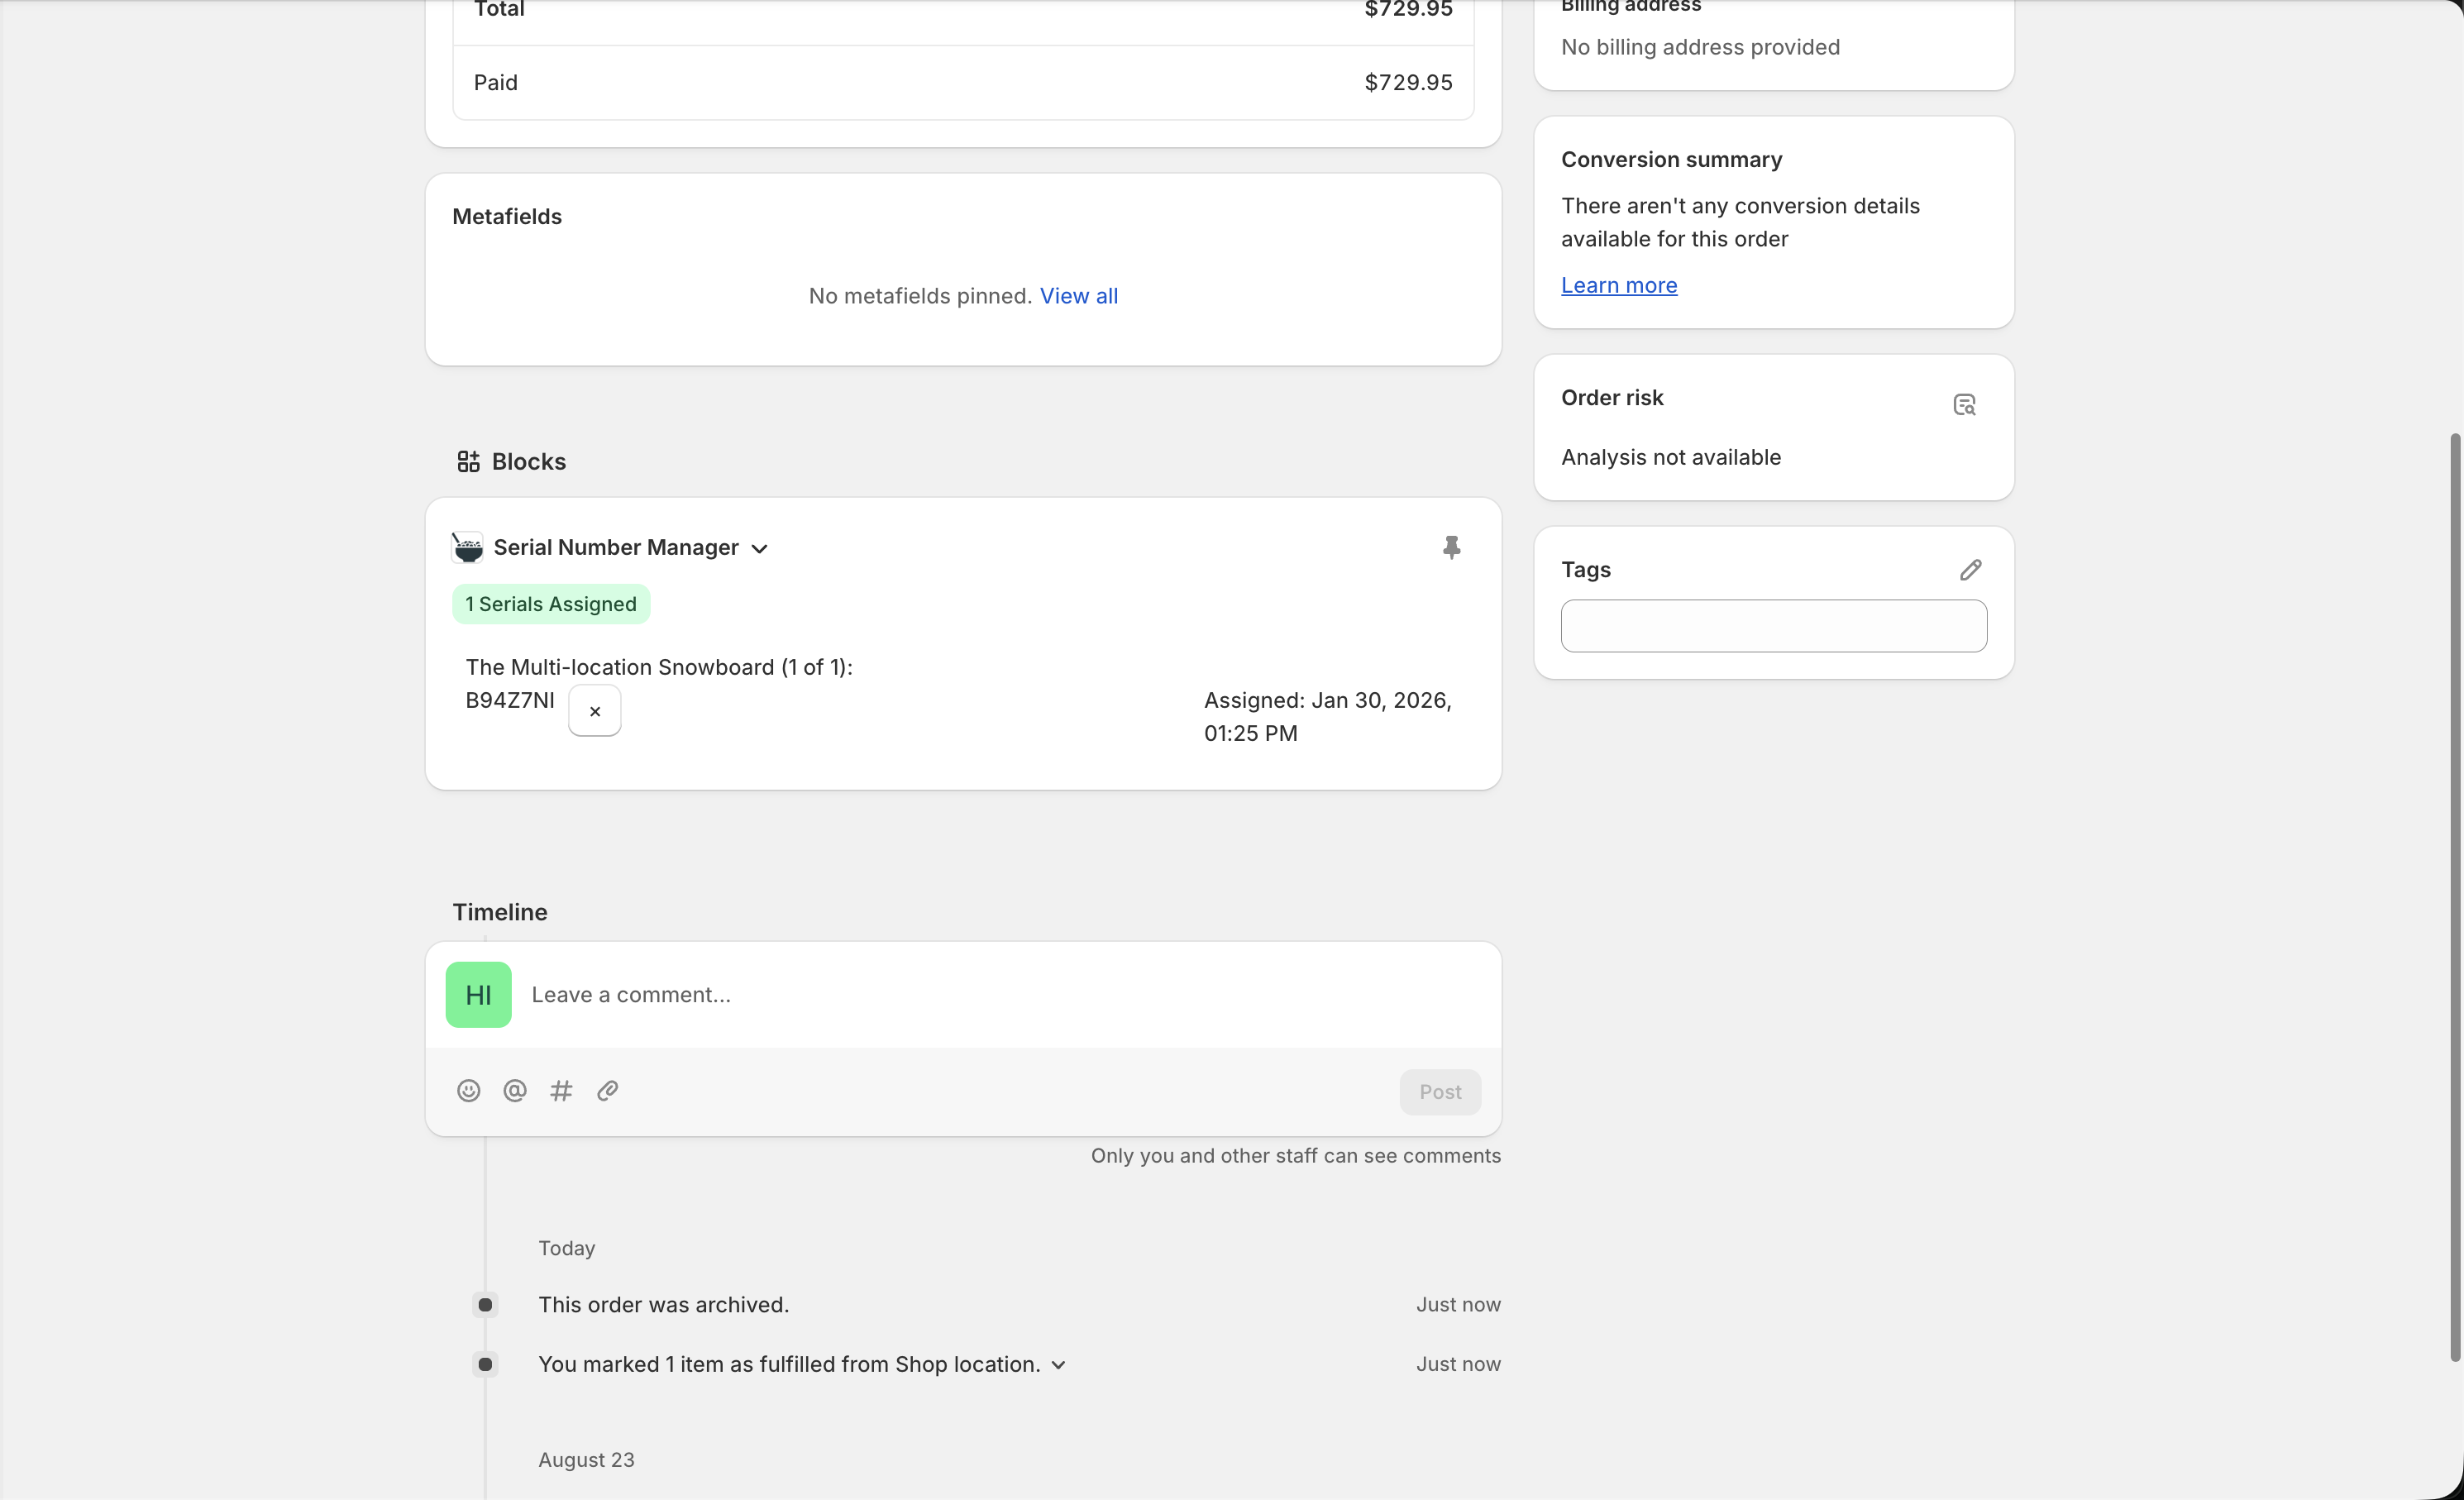Mention a staff member using the @ icon
Screen dimensions: 2464x1500
[x=514, y=1091]
